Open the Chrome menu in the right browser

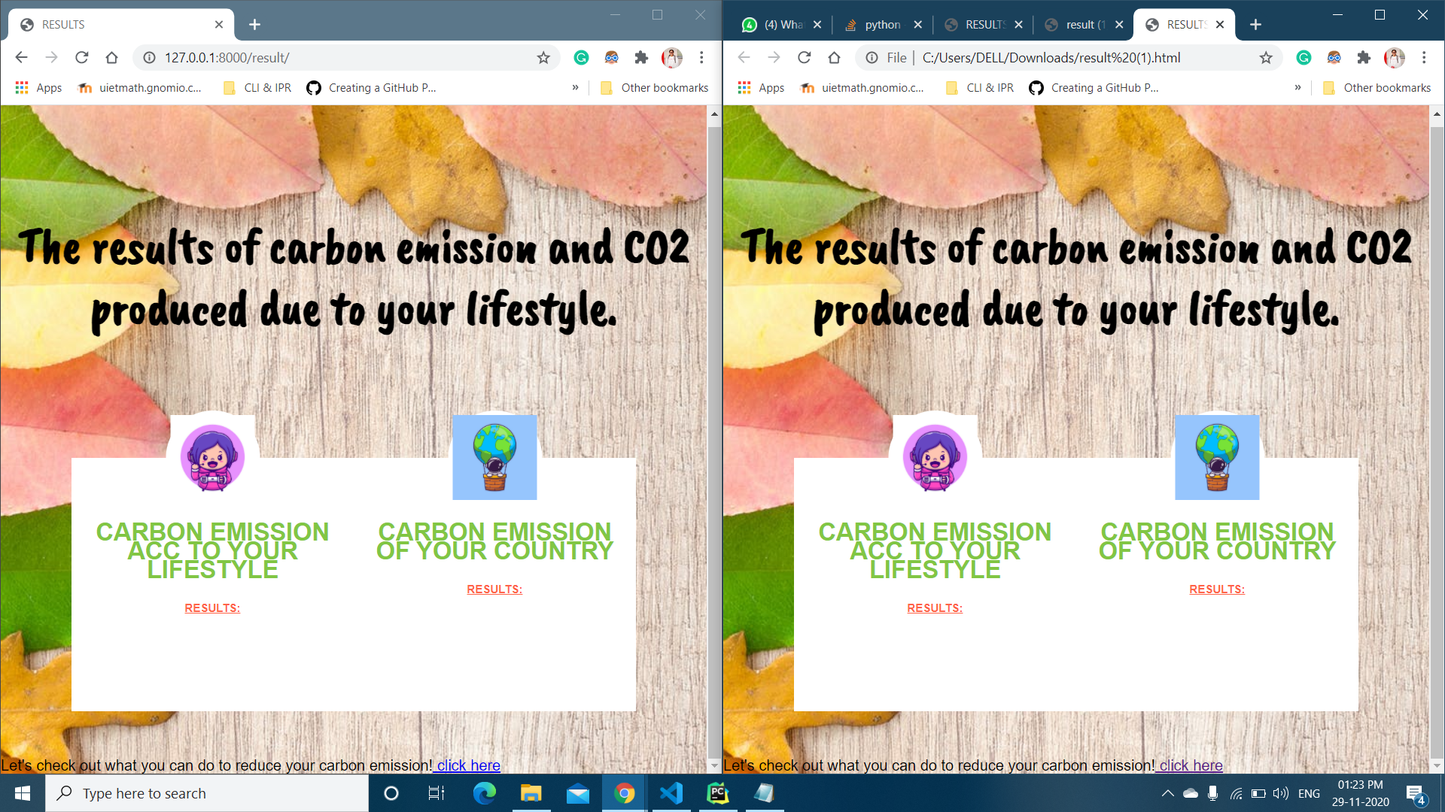[x=1424, y=57]
